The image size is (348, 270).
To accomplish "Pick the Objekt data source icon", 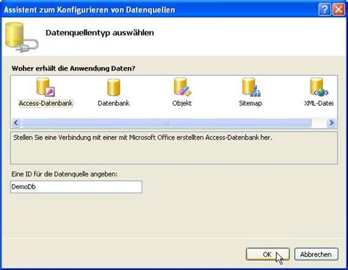I will click(182, 87).
